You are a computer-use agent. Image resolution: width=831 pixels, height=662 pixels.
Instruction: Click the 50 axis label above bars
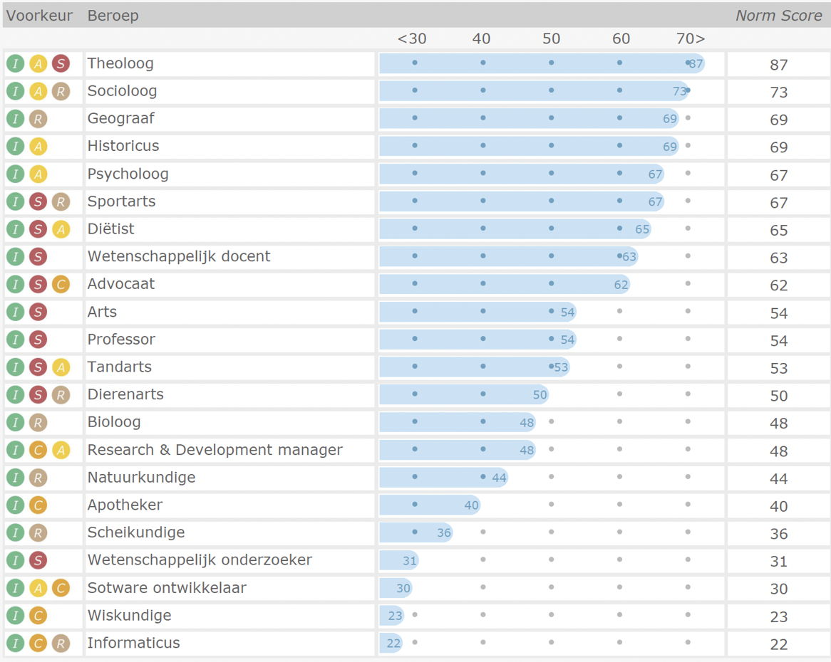point(551,38)
